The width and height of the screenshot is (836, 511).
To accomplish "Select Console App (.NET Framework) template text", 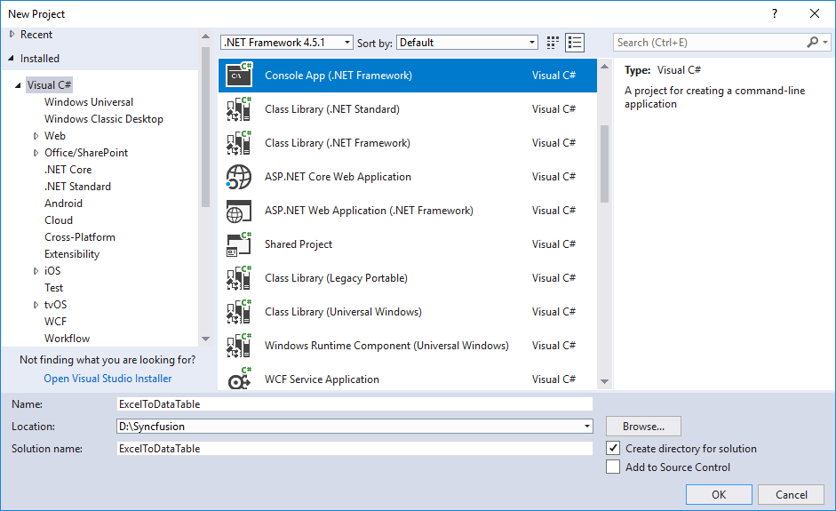I will [x=338, y=76].
